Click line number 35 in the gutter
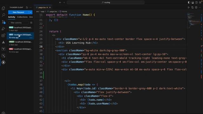 click(x=41, y=73)
